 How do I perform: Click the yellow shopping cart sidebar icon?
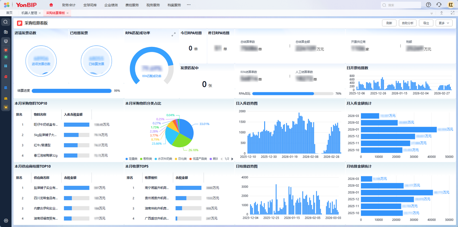[6, 108]
